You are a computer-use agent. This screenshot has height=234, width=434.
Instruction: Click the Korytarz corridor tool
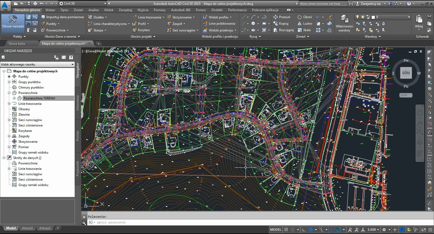141,30
